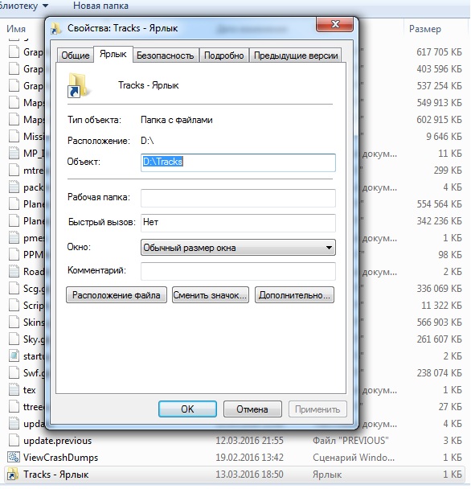Click the update.previous file icon
The image size is (471, 489).
tap(14, 441)
